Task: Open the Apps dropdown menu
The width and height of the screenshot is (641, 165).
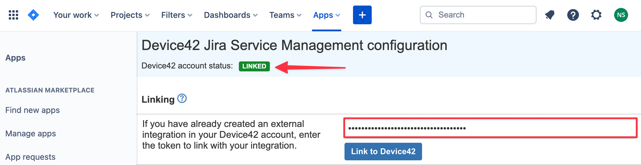Action: click(x=327, y=15)
